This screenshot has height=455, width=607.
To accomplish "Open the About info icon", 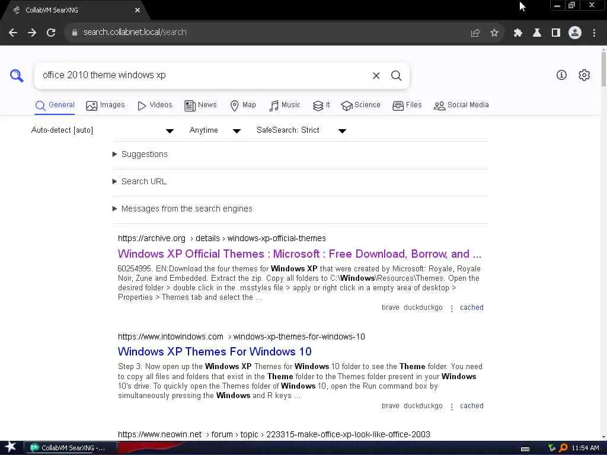I will [x=561, y=75].
